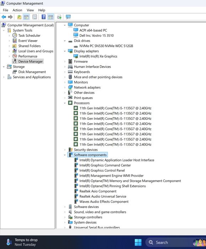Select Intel(R) Management Engine WMI Provider
The height and width of the screenshot is (249, 206).
click(x=111, y=176)
